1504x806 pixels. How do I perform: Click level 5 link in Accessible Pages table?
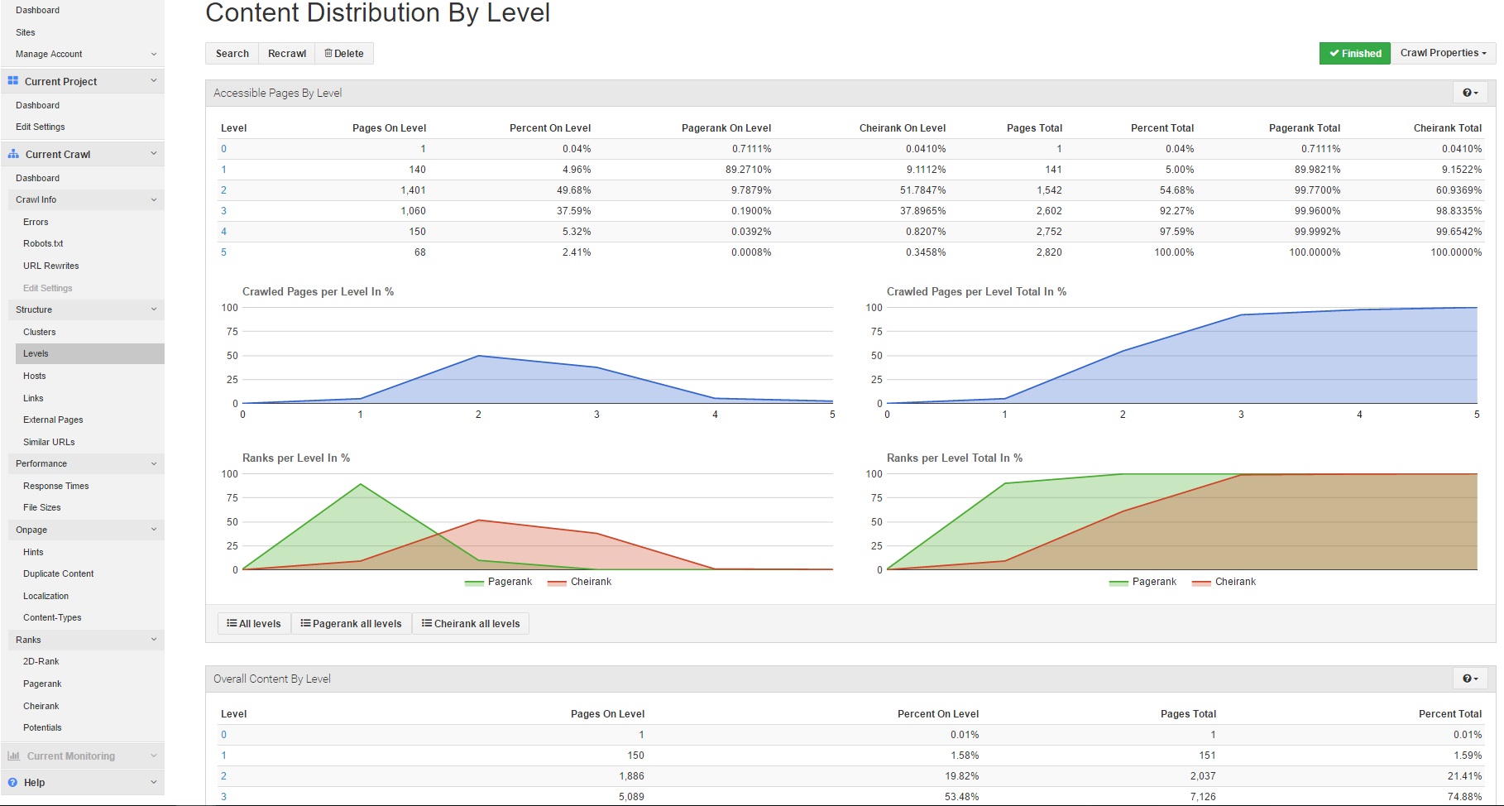point(223,252)
